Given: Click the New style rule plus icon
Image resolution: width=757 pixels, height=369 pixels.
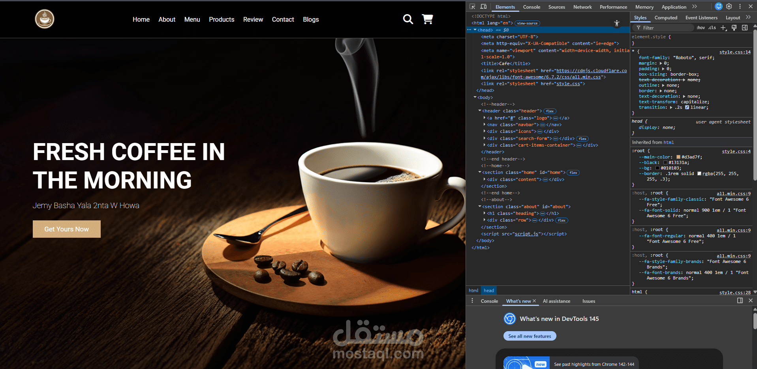Looking at the screenshot, I should (x=723, y=28).
